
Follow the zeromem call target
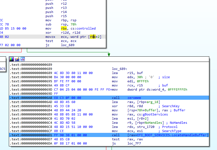point(134,98)
